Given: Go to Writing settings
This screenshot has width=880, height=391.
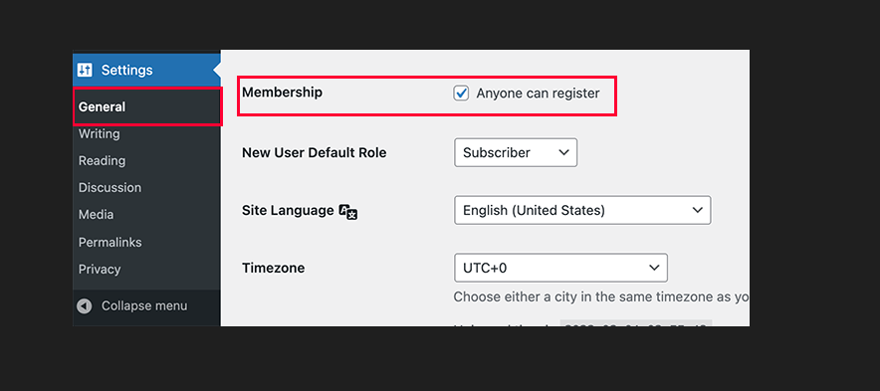Looking at the screenshot, I should (x=99, y=134).
